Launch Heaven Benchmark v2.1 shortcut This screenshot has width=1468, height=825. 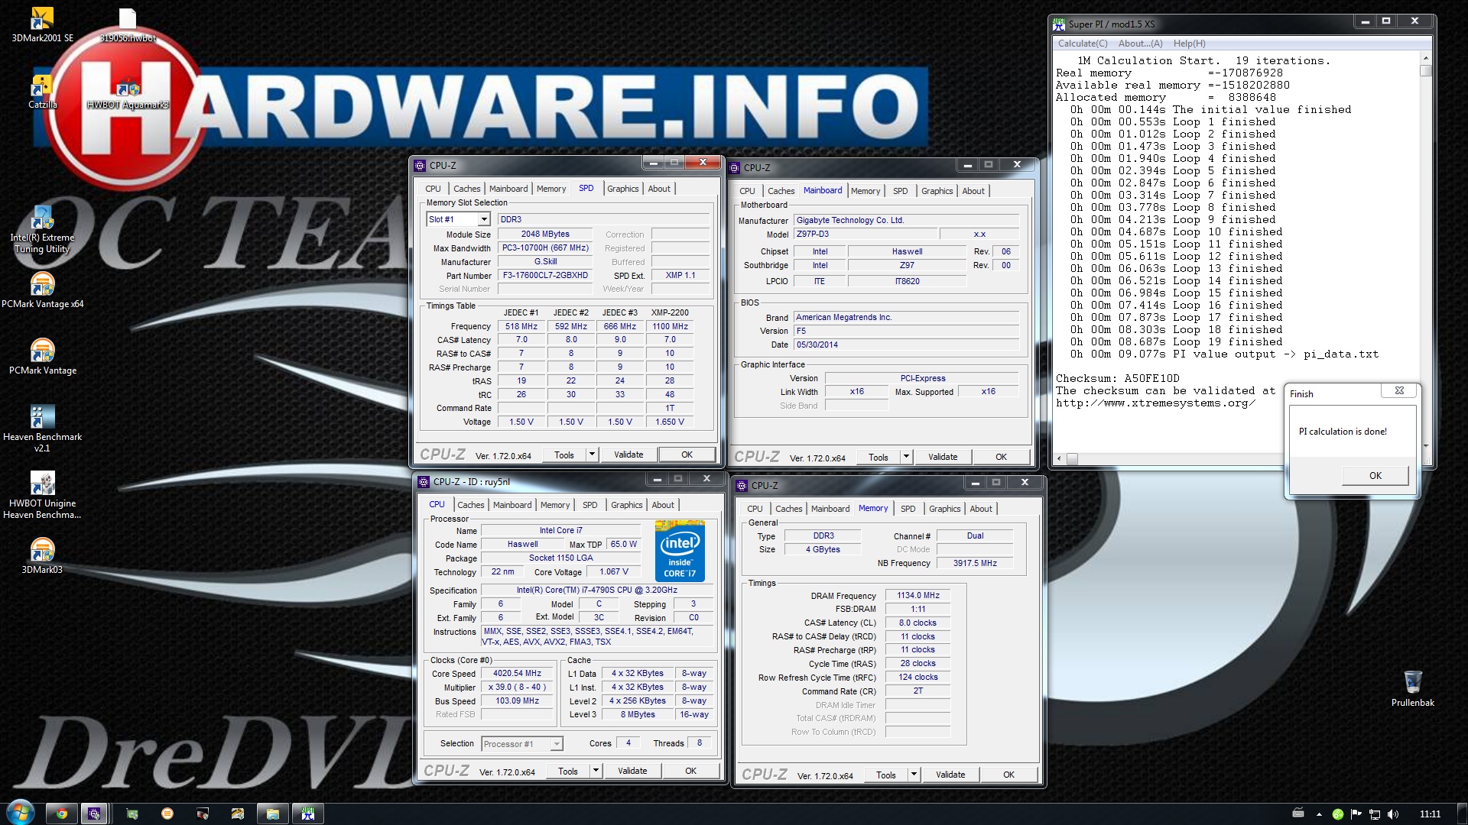[42, 429]
